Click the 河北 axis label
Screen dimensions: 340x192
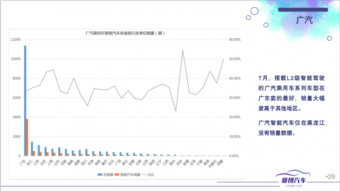tap(111, 163)
